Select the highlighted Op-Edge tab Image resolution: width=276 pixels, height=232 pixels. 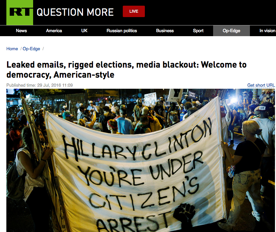point(231,31)
